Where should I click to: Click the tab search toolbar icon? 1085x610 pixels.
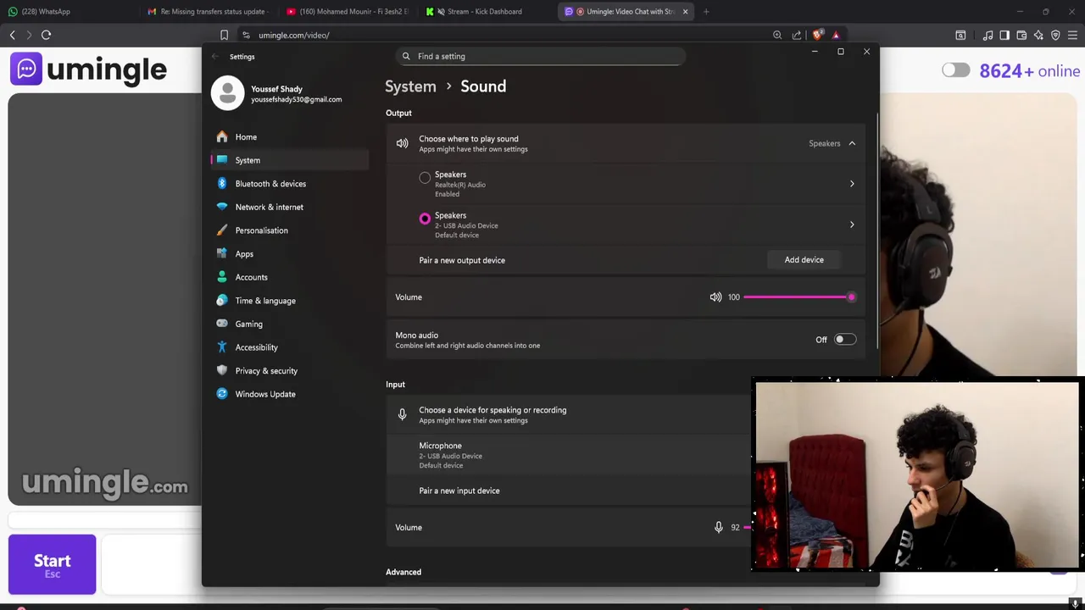[960, 35]
